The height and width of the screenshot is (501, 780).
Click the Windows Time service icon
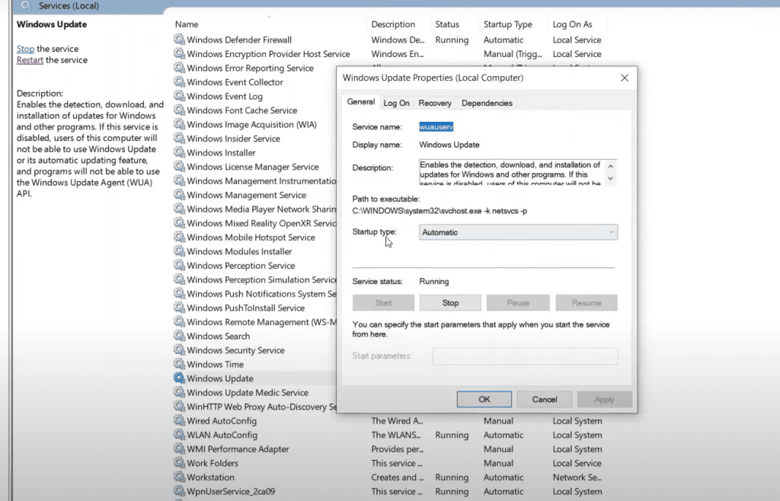tap(179, 364)
